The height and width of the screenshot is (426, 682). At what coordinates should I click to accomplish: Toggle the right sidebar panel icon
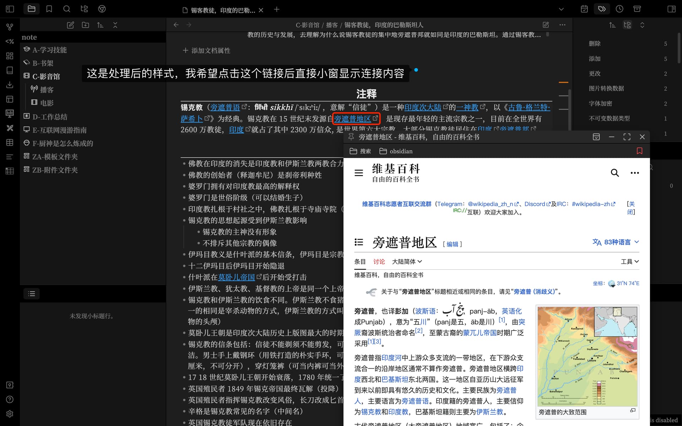(671, 9)
